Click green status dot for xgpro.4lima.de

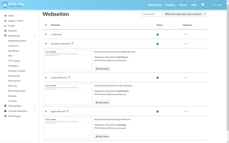[157, 112]
